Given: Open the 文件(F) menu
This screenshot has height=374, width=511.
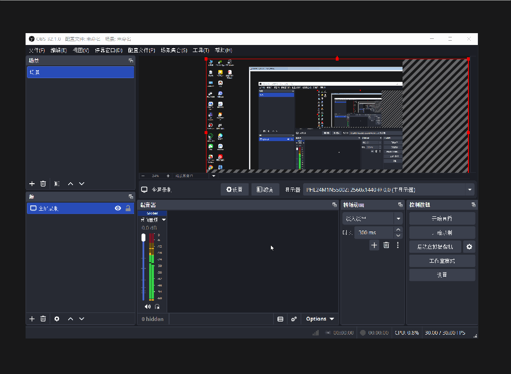Looking at the screenshot, I should (37, 50).
